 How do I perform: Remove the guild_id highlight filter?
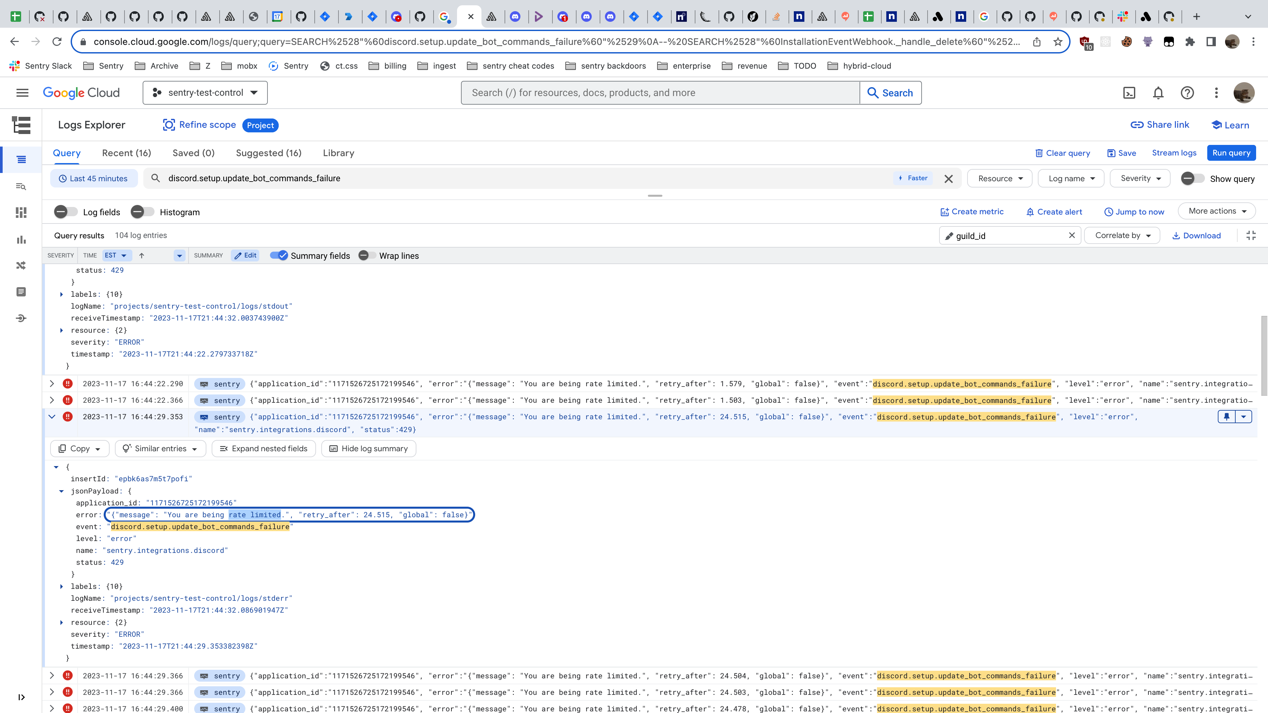click(x=1072, y=235)
